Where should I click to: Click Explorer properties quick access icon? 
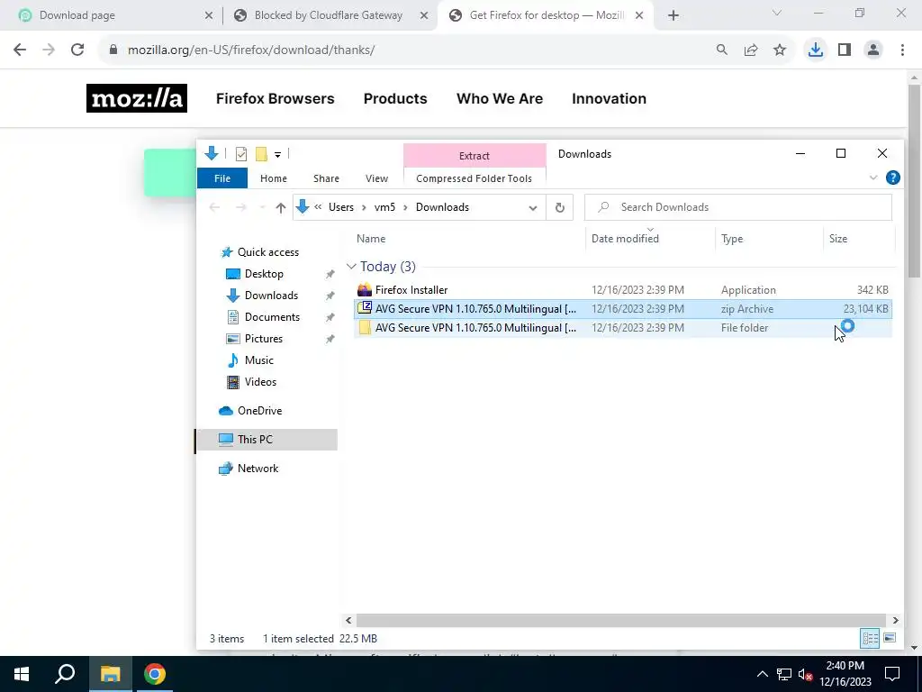[x=241, y=154]
